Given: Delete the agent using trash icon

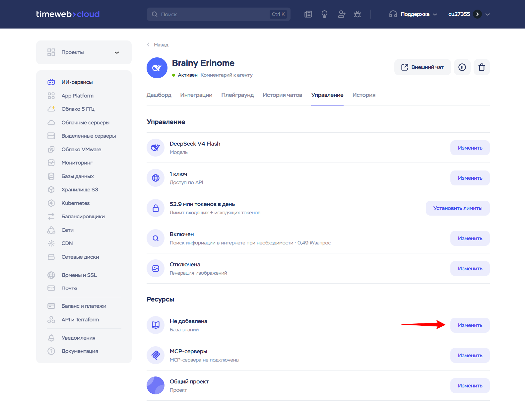Looking at the screenshot, I should pyautogui.click(x=482, y=67).
